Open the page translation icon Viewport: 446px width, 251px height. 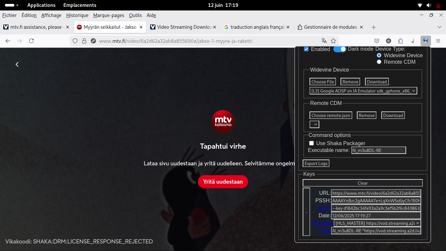[x=324, y=41]
